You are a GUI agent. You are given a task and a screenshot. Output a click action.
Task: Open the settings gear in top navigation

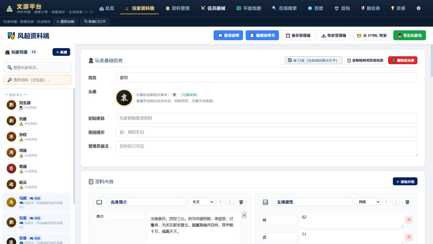(x=418, y=8)
